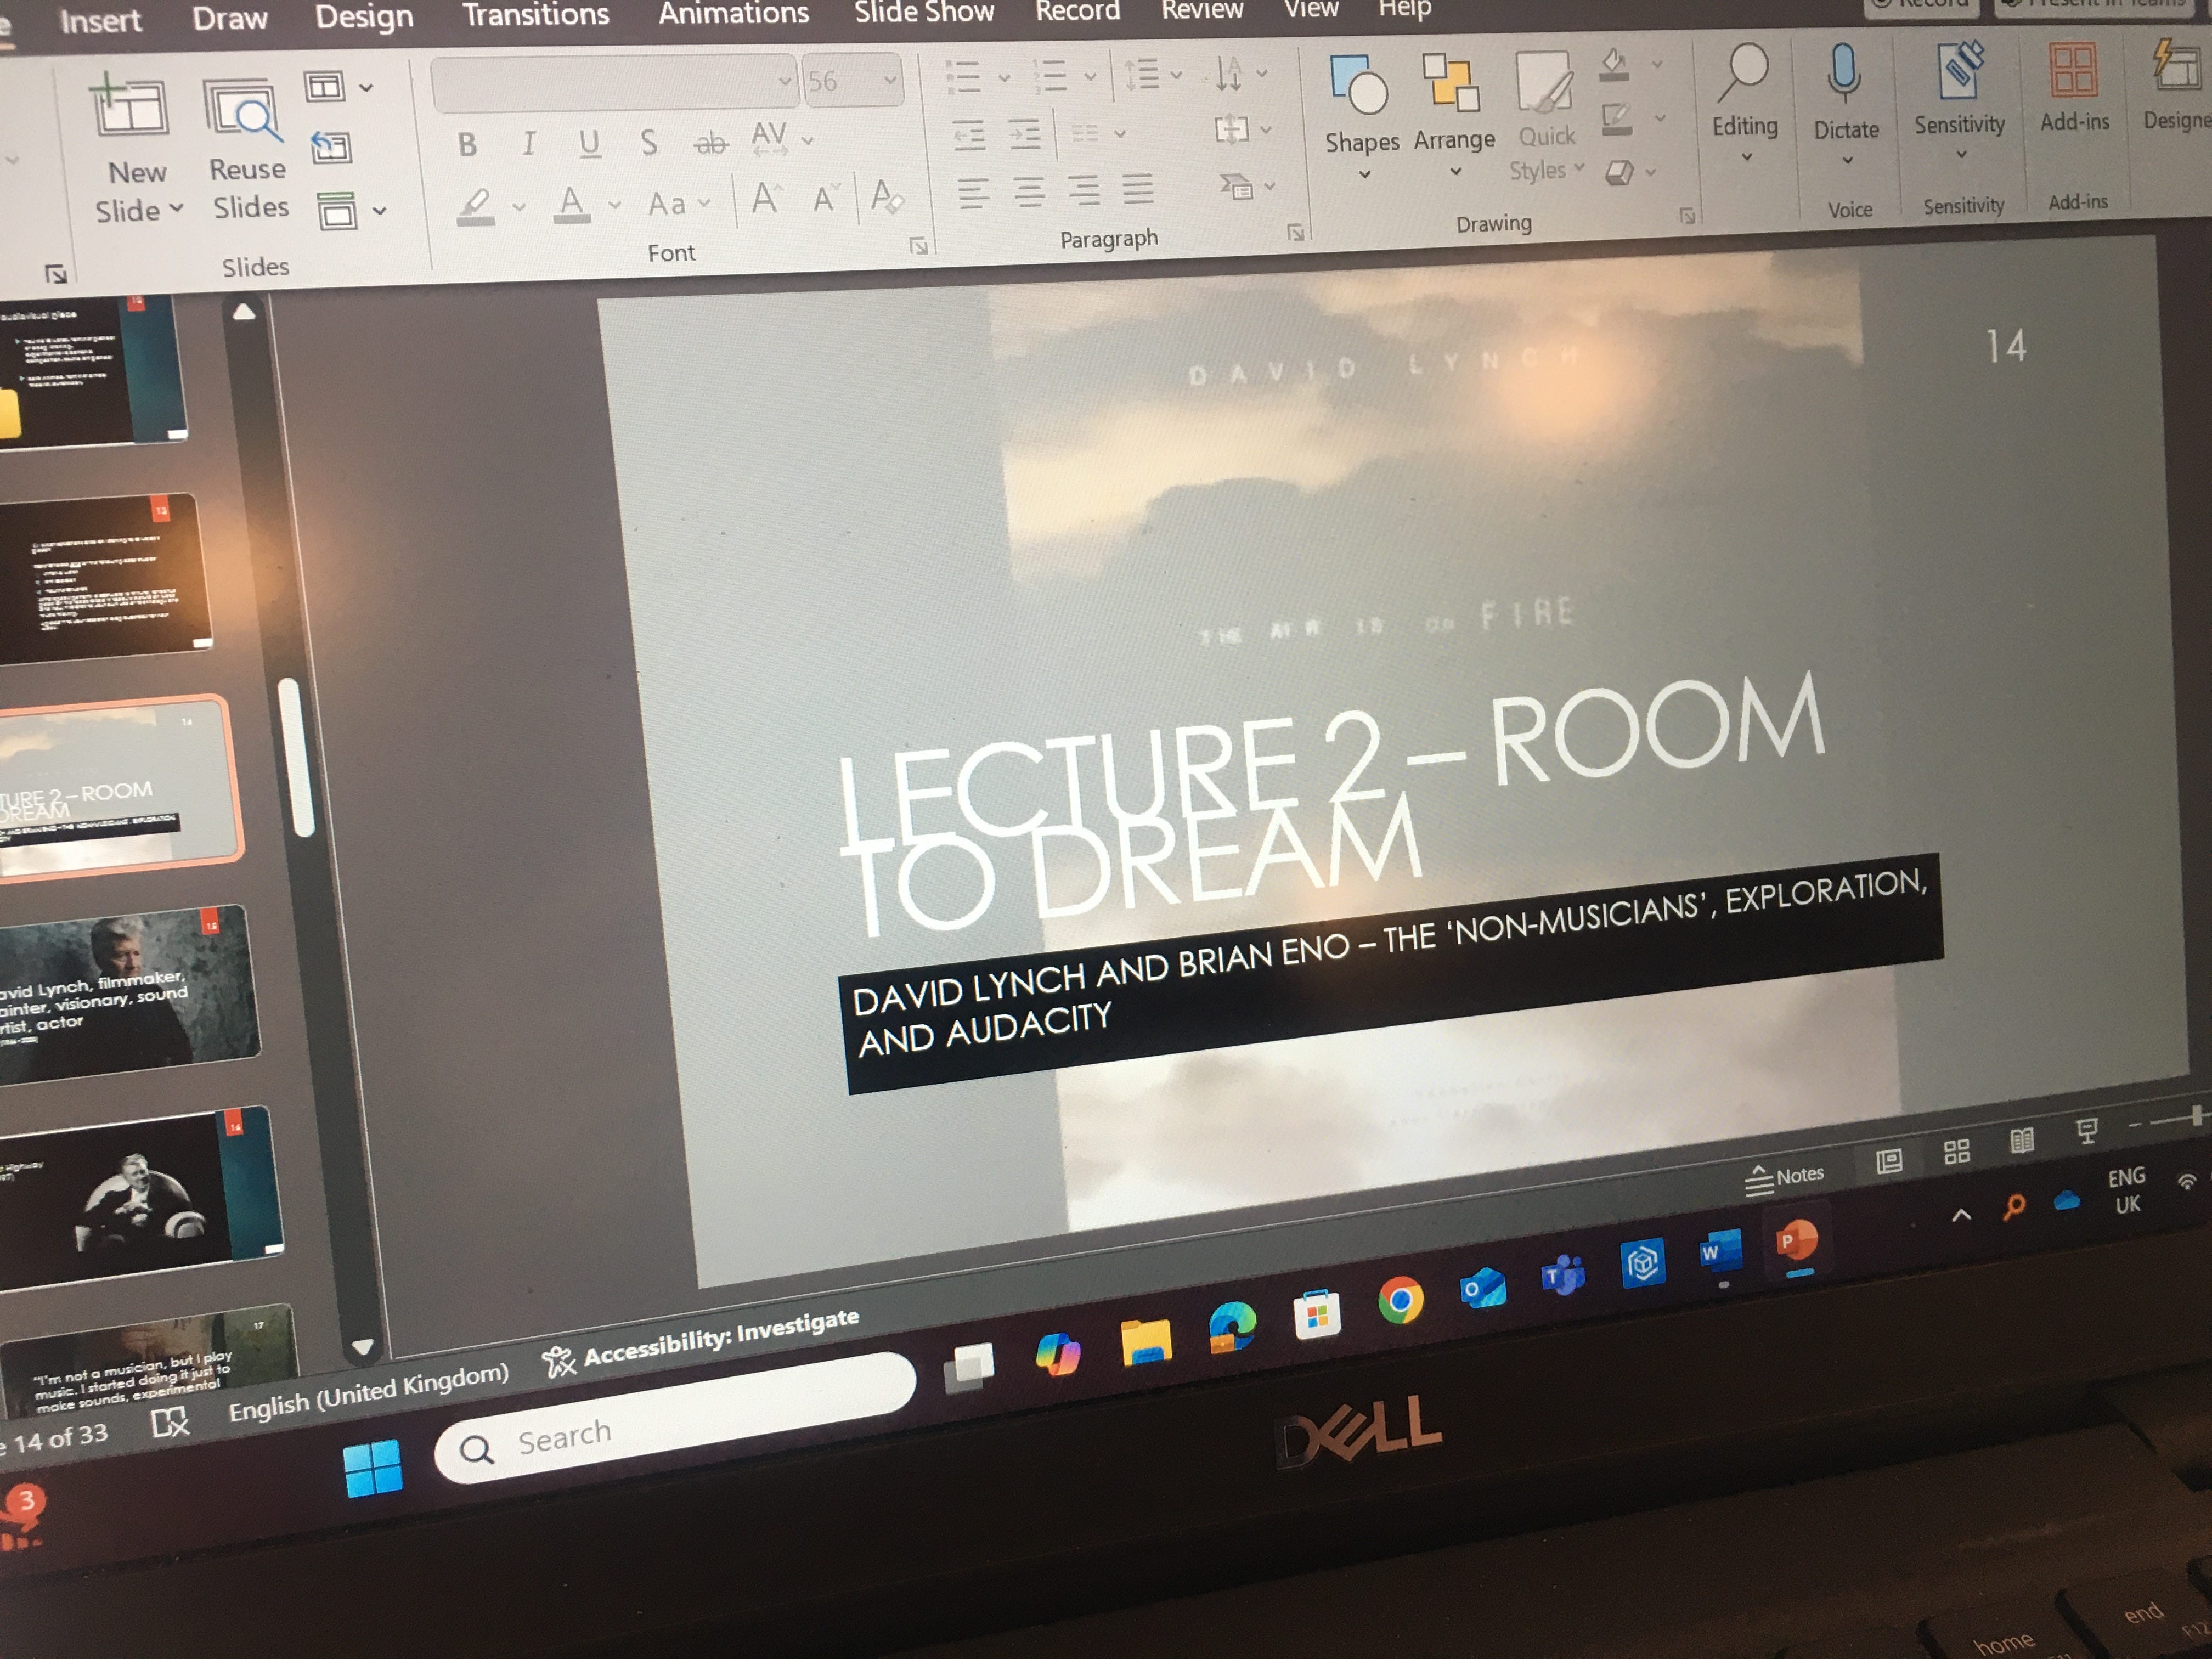Apply the font color
2212x1659 pixels.
(571, 204)
